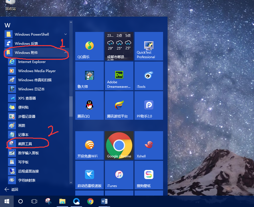254x207 pixels.
Task: Collapse the Windows 附件 folder chevron
Action: (66, 52)
